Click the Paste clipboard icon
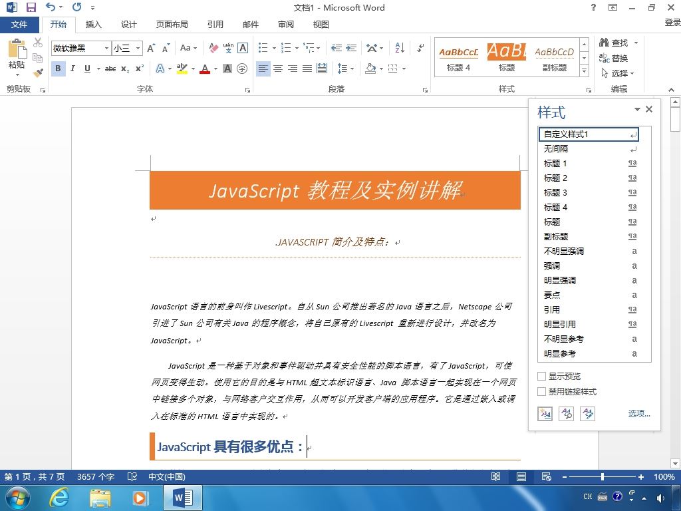Screen dimensions: 681x511 17,49
